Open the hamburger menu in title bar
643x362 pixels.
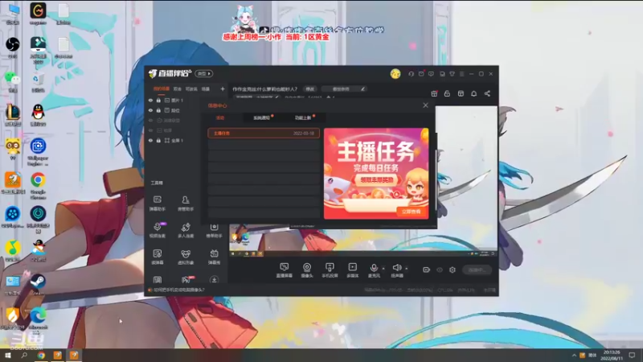click(x=461, y=74)
